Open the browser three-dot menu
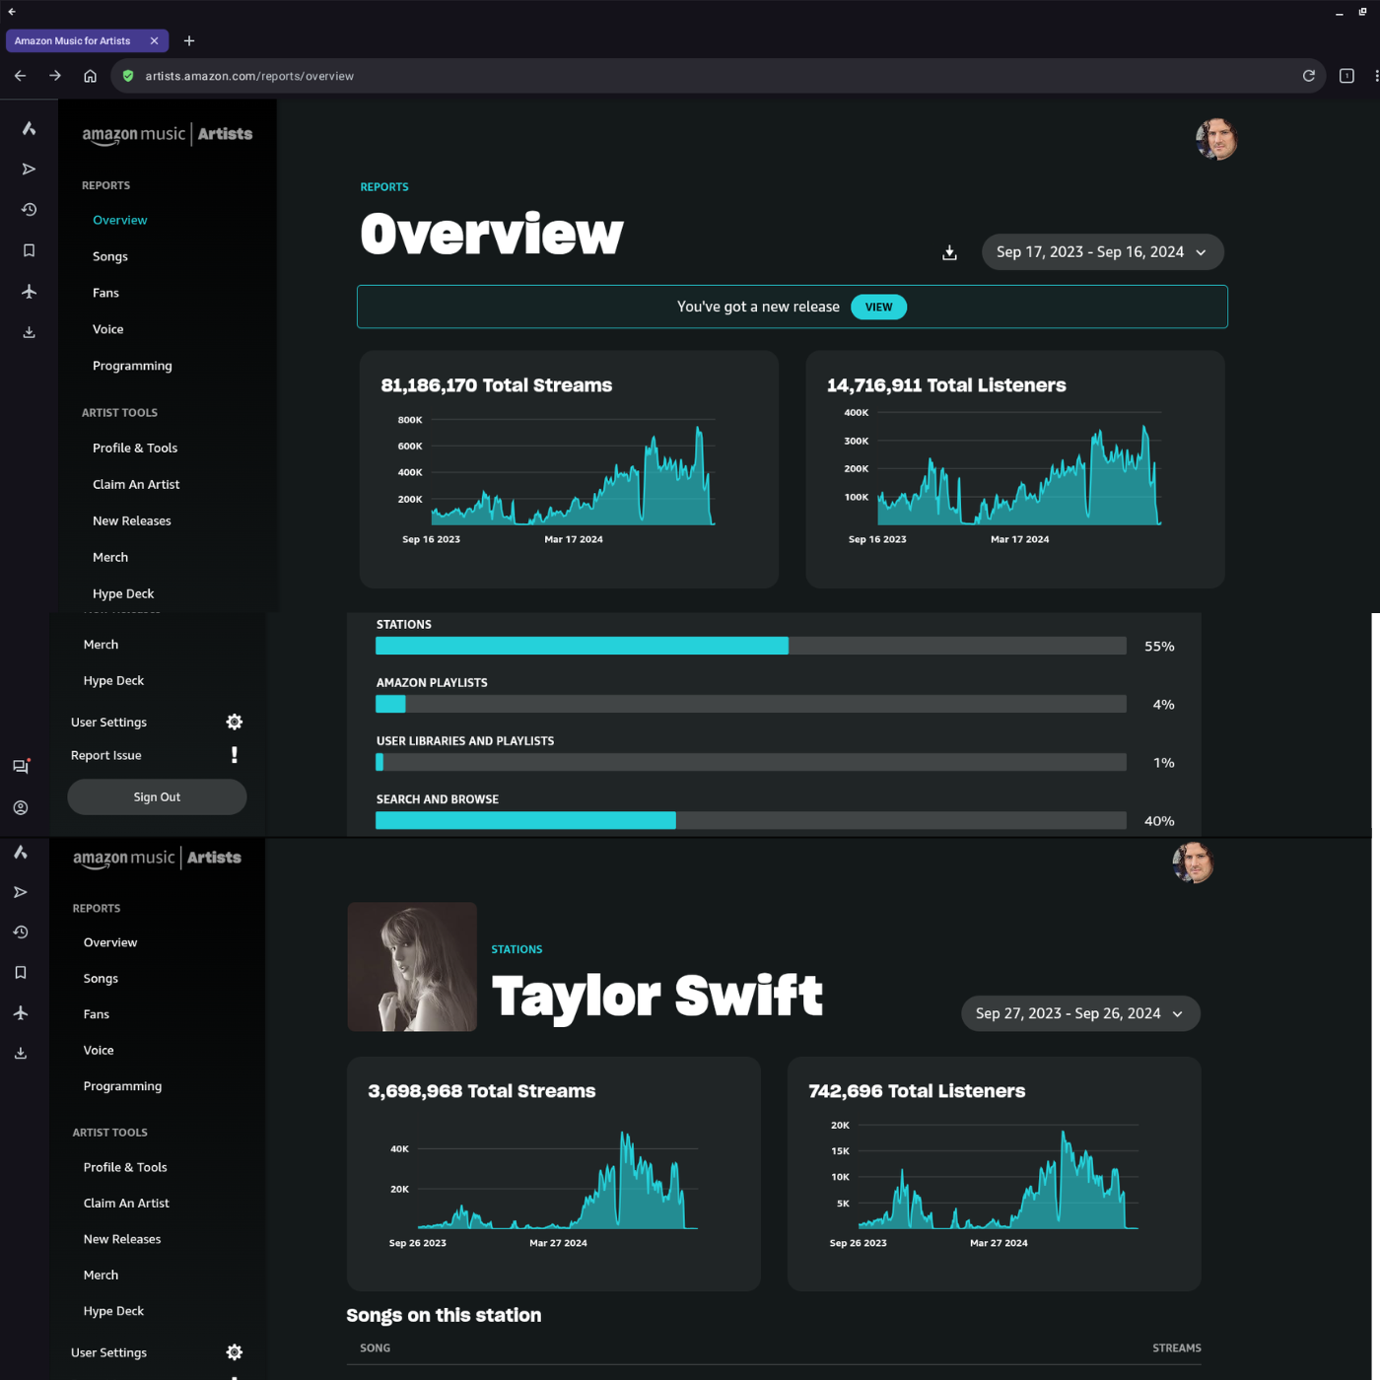 1376,75
